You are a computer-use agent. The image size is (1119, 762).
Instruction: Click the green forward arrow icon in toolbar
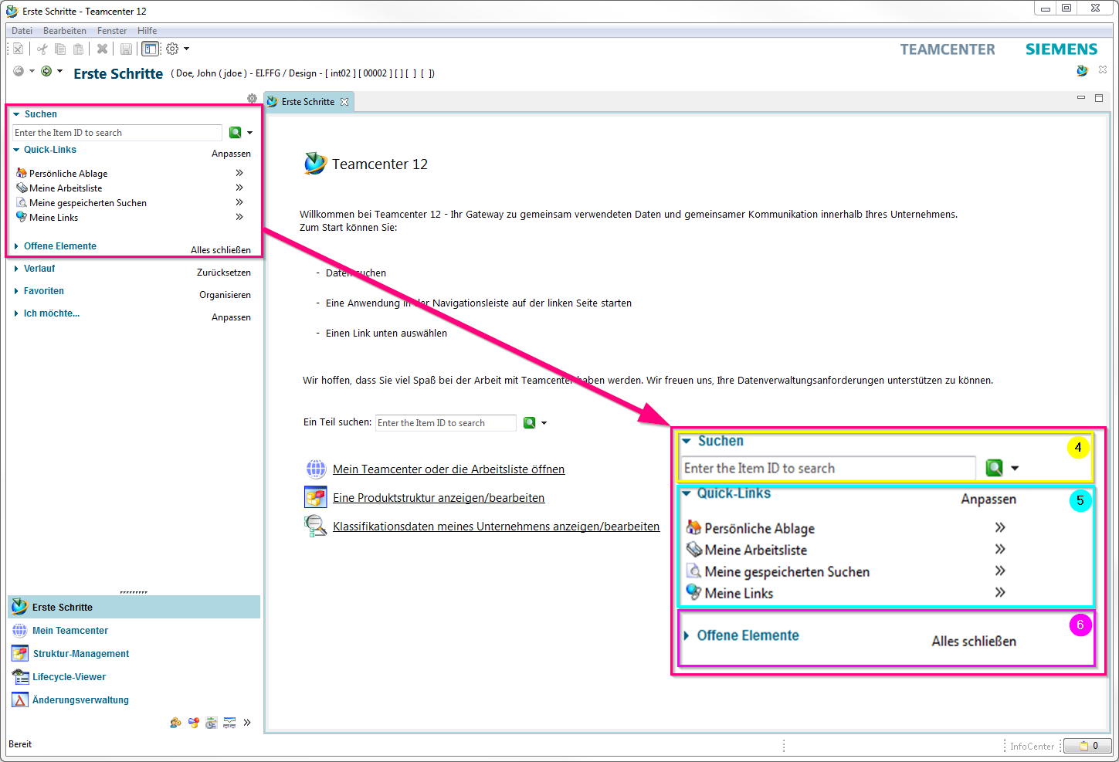(46, 72)
